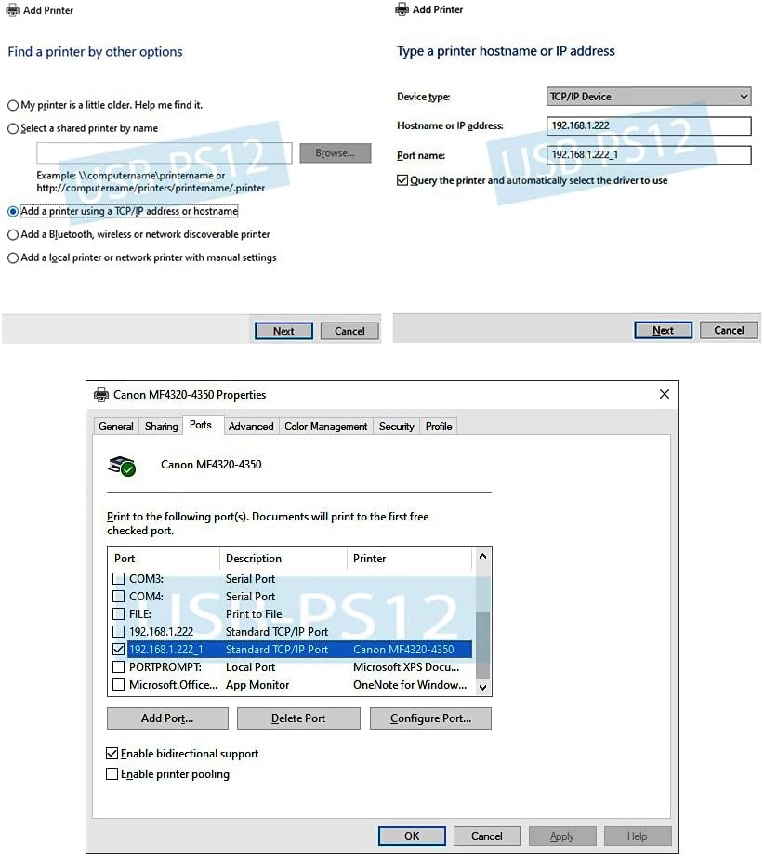The width and height of the screenshot is (764, 856).
Task: Click the Configure Port button
Action: (430, 718)
